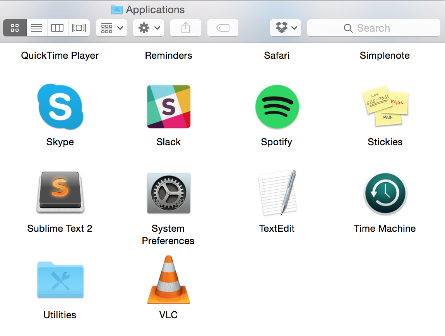Select the Sublime Text 2 icon
The height and width of the screenshot is (336, 445).
click(60, 192)
